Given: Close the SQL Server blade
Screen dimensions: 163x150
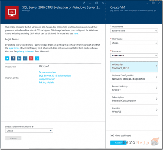Looking at the screenshot, I should coord(103,3).
